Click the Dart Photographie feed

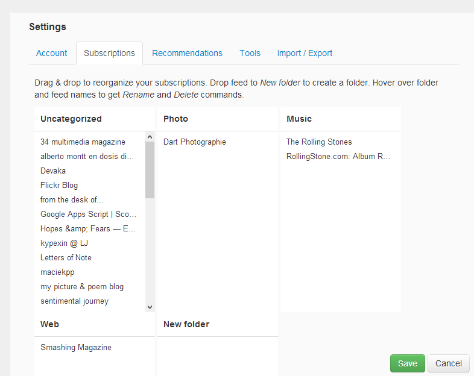pyautogui.click(x=194, y=142)
